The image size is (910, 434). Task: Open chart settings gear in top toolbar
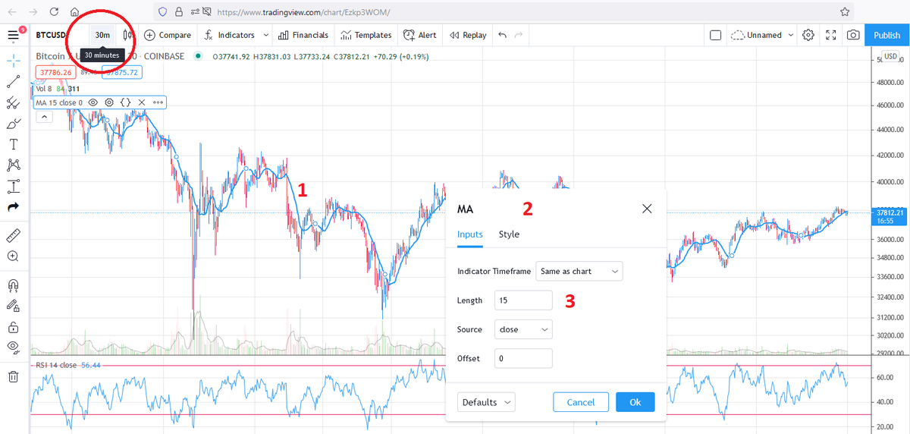tap(808, 35)
